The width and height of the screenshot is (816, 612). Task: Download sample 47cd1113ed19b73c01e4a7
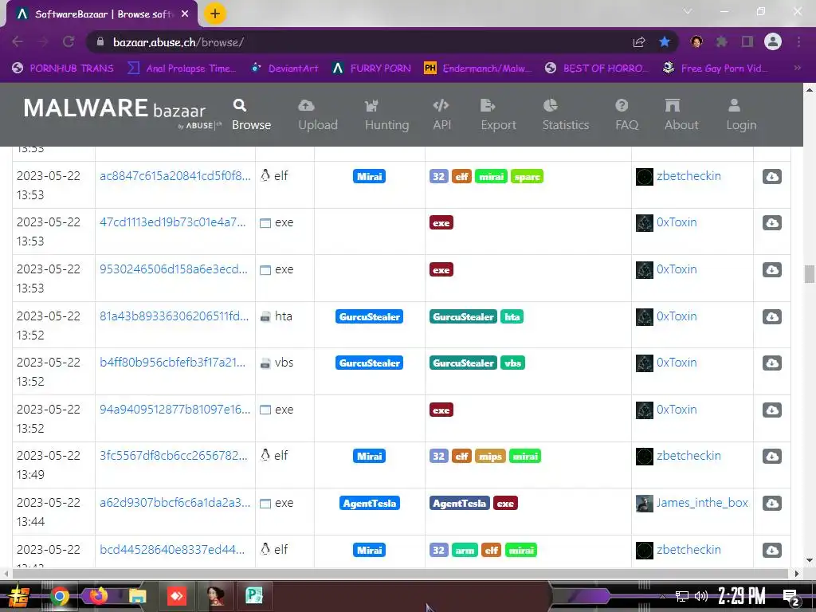coord(771,223)
